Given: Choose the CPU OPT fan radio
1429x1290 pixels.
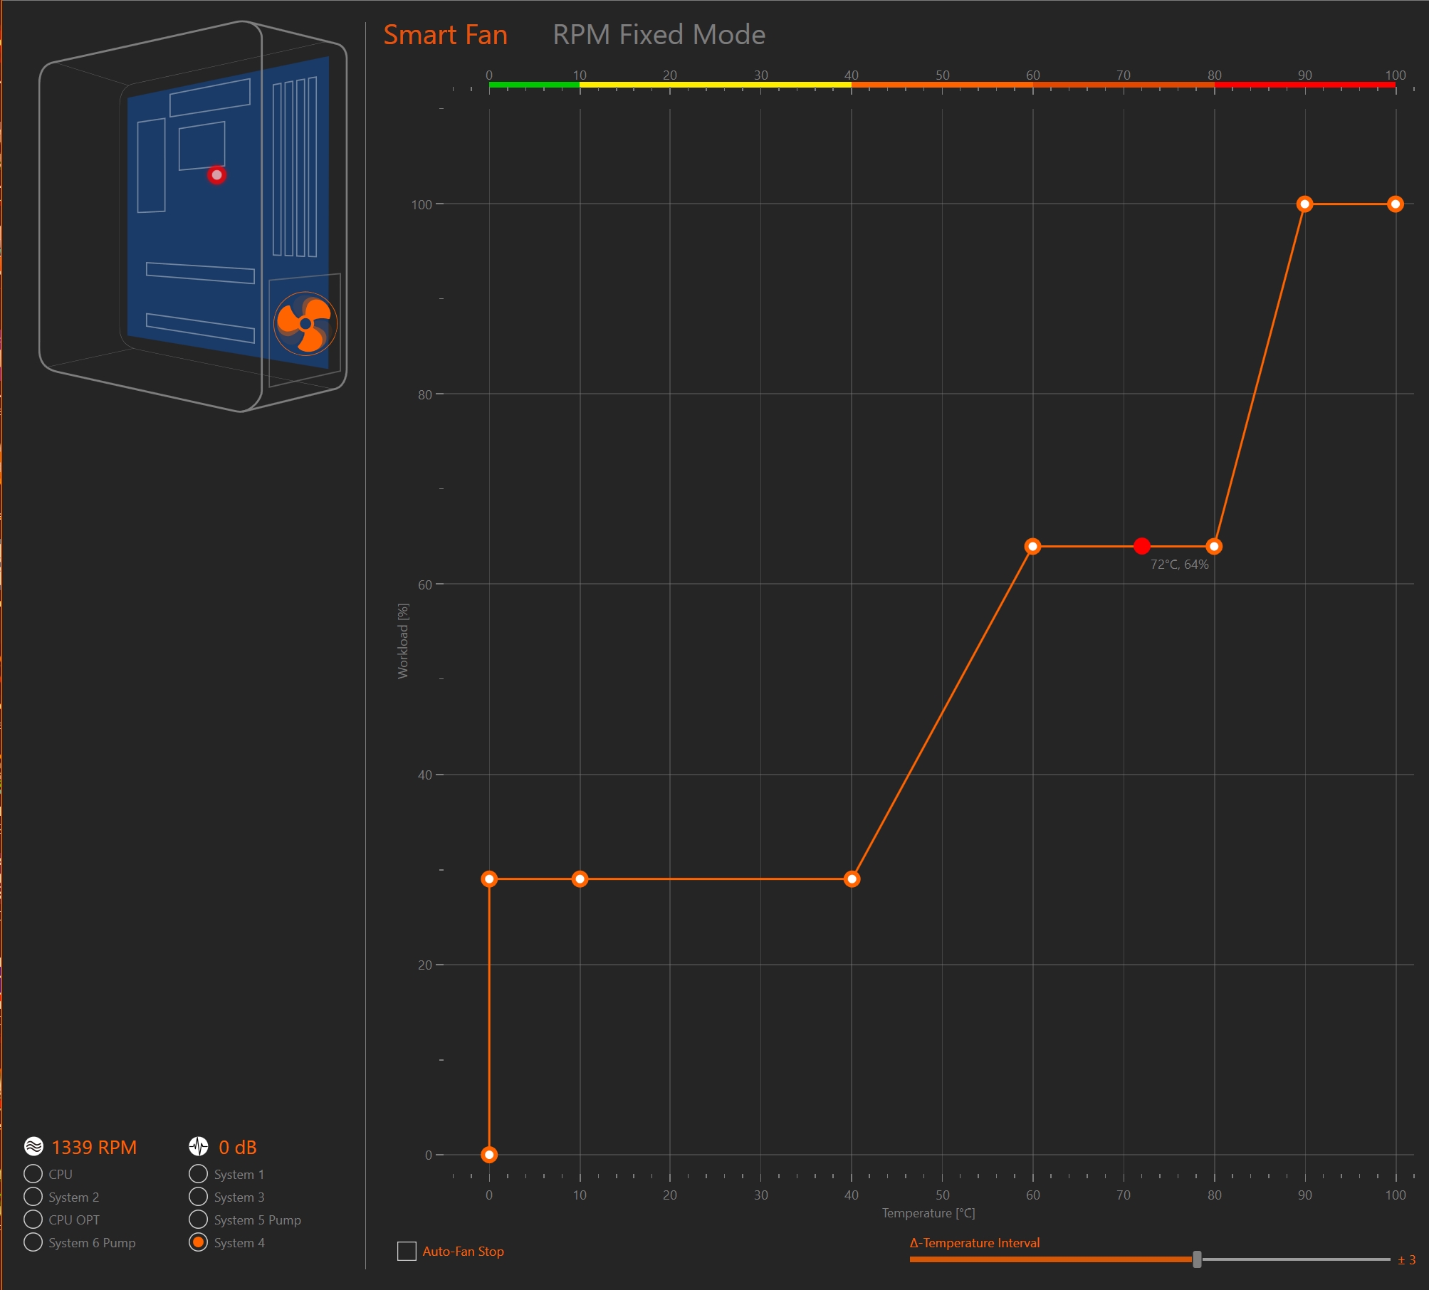Looking at the screenshot, I should (33, 1220).
